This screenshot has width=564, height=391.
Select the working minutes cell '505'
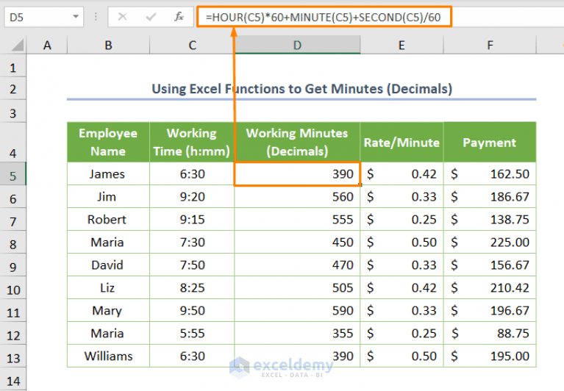297,287
